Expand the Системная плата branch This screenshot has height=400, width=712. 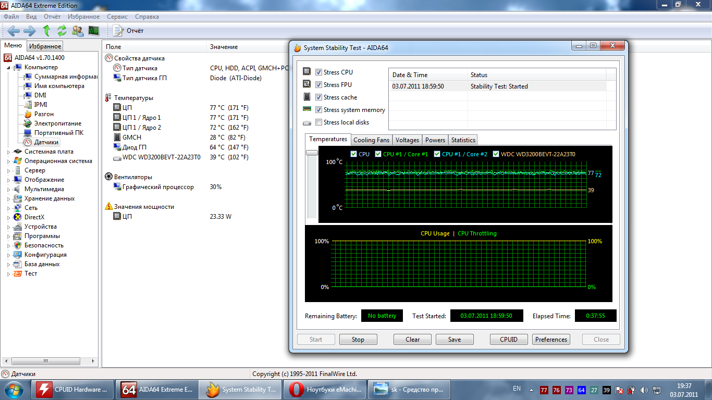(x=8, y=152)
